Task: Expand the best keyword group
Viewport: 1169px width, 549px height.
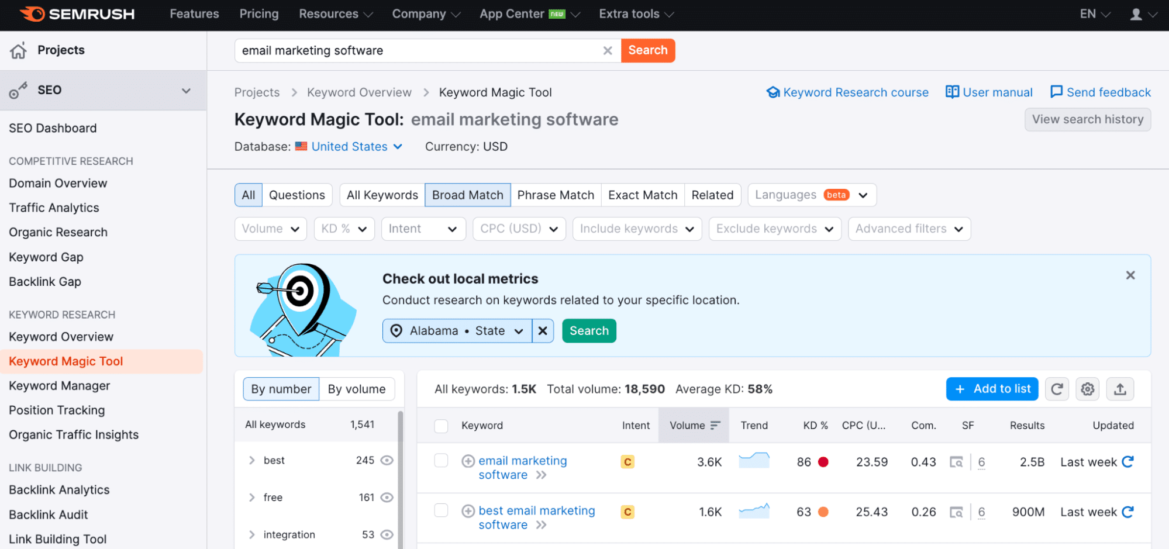Action: coord(251,461)
